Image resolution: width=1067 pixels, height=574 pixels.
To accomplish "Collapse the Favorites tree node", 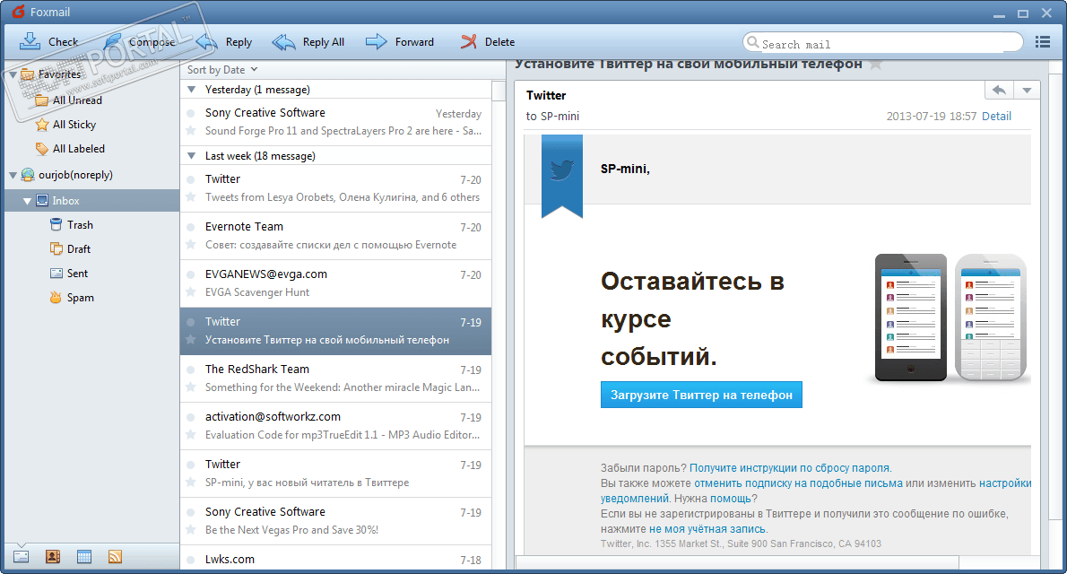I will click(x=13, y=74).
